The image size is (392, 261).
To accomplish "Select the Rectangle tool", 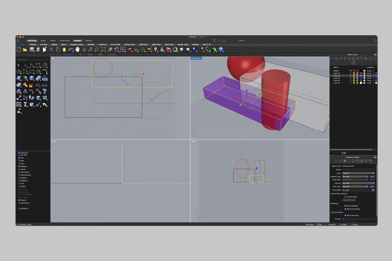I will 32,72.
